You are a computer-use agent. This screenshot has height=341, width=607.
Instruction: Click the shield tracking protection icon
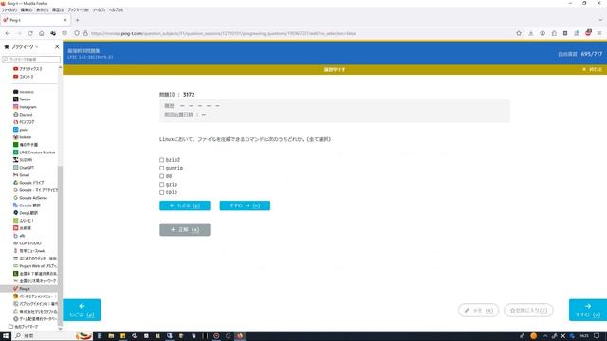point(77,34)
